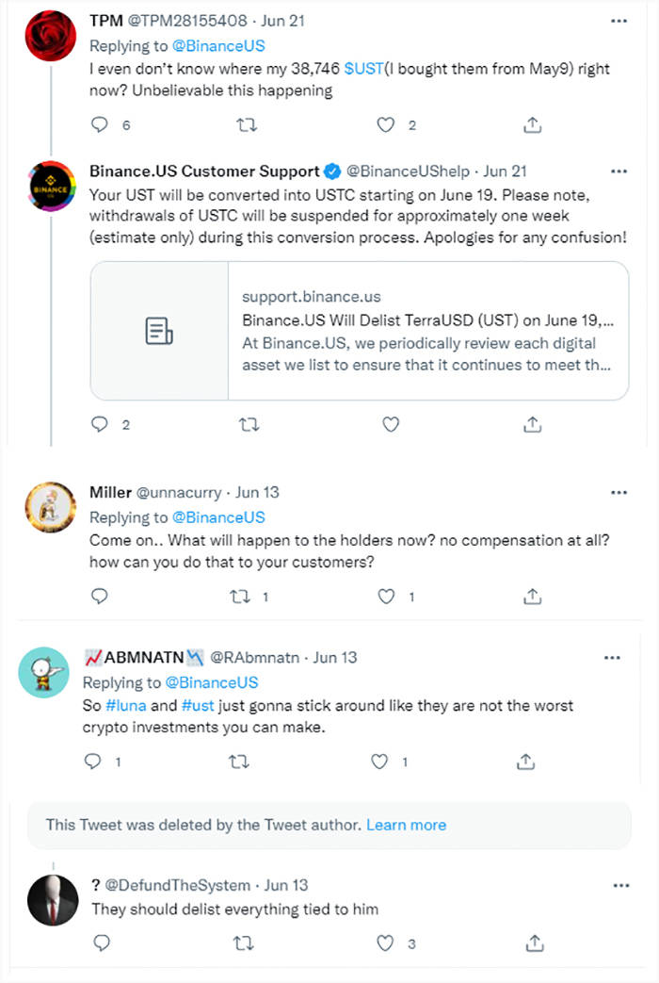Share TPM's tweet using the upload icon
The image size is (659, 983).
tap(532, 123)
